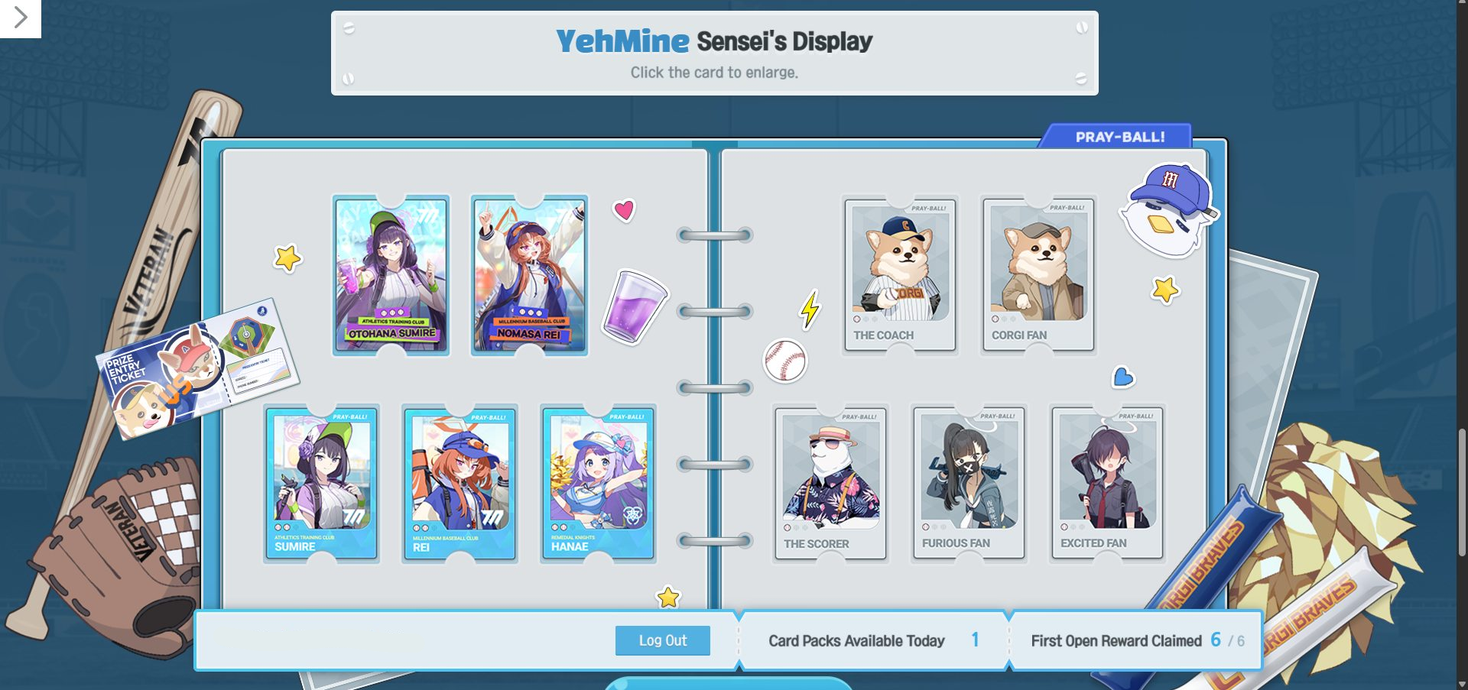
Task: Click the bird with baseball cap sticker
Action: point(1166,210)
